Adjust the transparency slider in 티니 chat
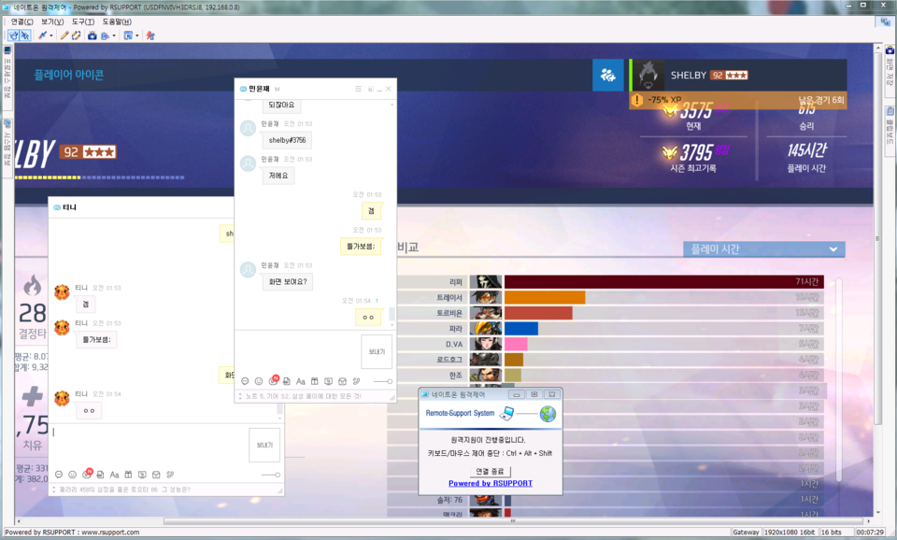 (x=271, y=475)
